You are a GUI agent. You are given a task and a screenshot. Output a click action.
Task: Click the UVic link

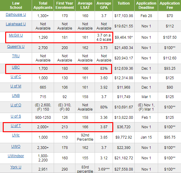[x=16, y=135]
